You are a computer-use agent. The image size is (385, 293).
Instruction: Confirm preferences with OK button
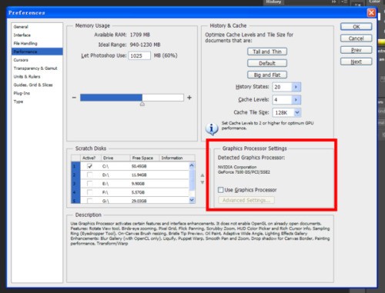tap(356, 27)
